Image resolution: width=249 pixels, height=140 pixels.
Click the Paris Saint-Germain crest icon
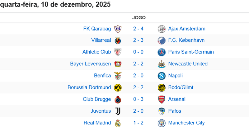click(x=161, y=52)
